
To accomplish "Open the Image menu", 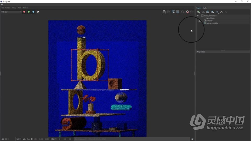I will [14, 8].
